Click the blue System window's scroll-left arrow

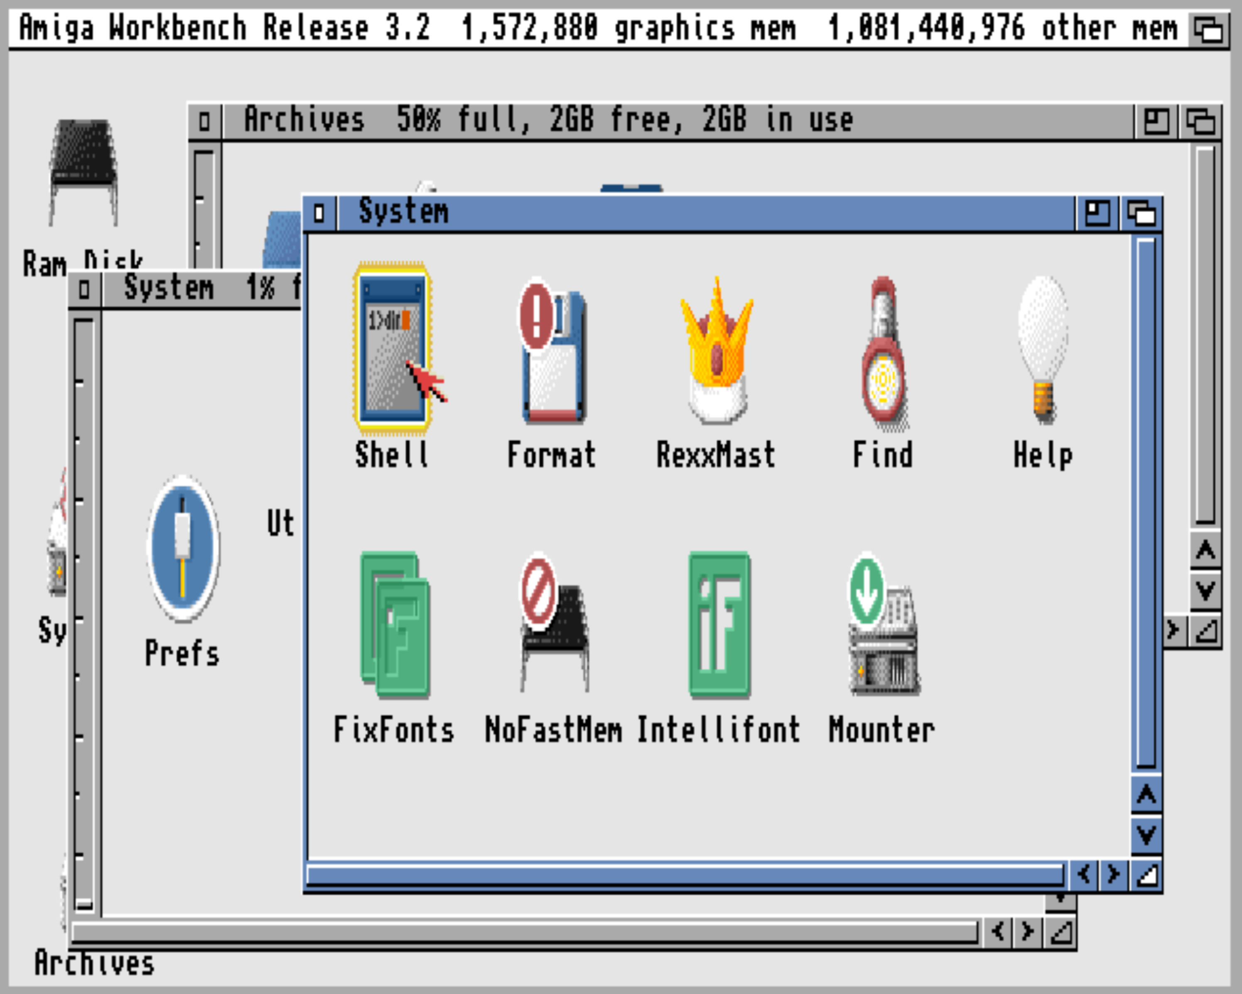pyautogui.click(x=1084, y=875)
